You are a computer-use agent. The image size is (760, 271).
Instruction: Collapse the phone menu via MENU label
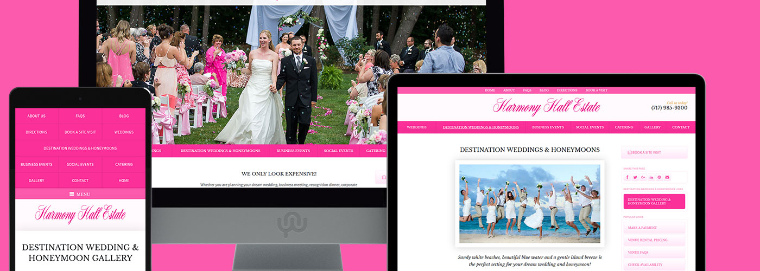point(84,194)
